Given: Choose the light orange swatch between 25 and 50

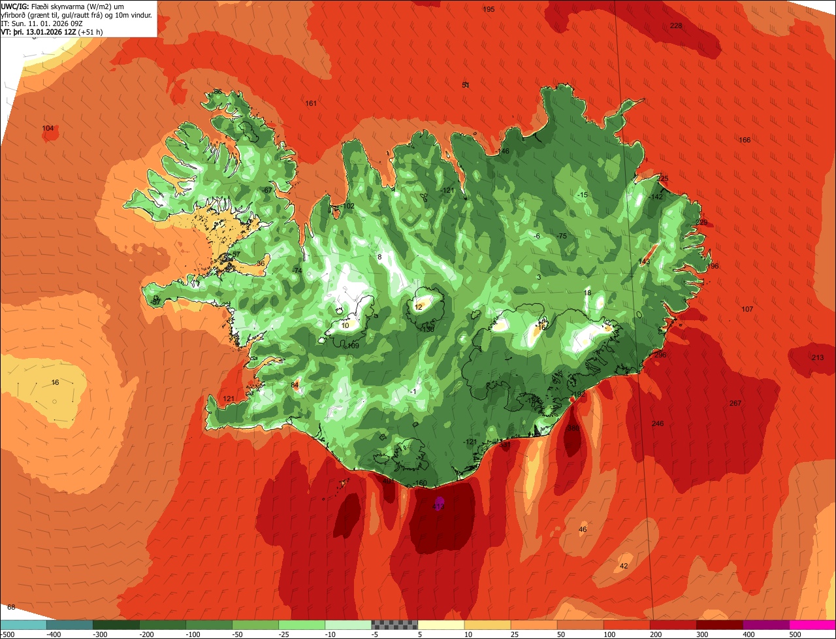Looking at the screenshot, I should [x=534, y=624].
